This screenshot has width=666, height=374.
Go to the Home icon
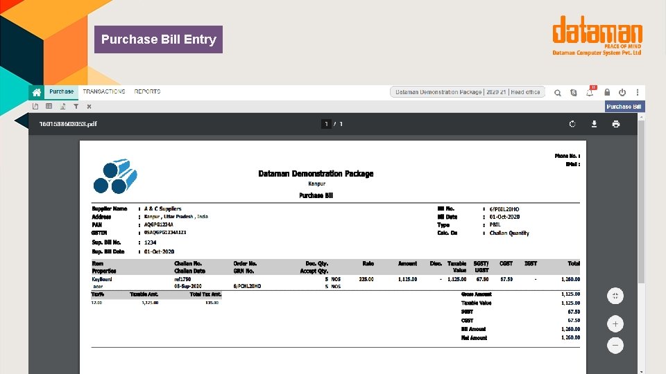coord(37,92)
